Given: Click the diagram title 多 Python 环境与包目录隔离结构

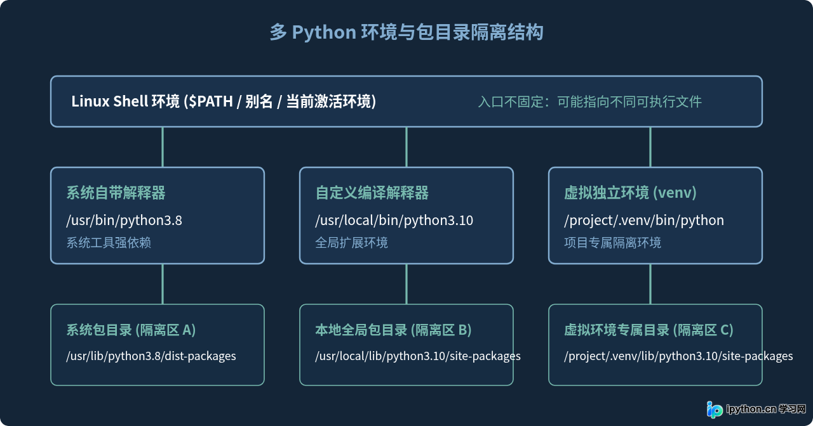Looking at the screenshot, I should pyautogui.click(x=406, y=32).
